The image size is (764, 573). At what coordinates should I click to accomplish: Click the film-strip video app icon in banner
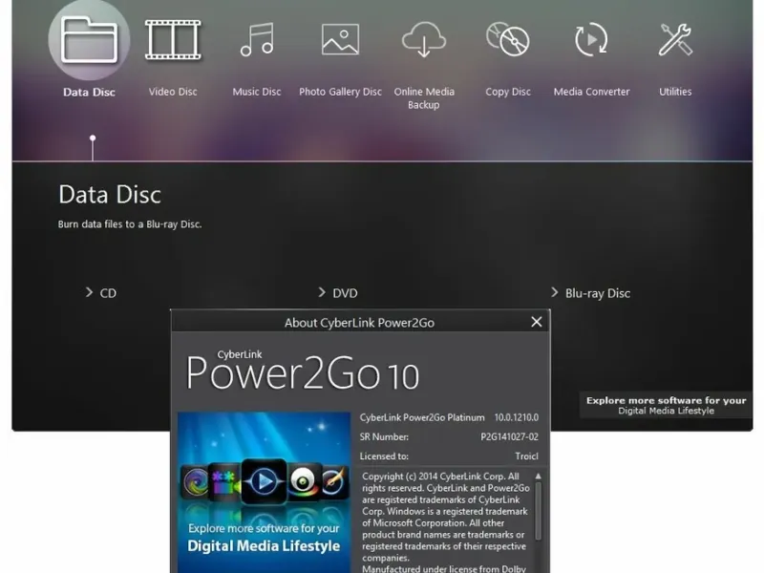tap(224, 482)
